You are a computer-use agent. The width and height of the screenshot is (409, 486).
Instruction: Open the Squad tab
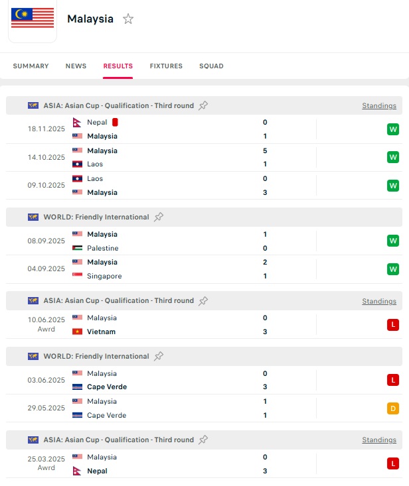(211, 66)
